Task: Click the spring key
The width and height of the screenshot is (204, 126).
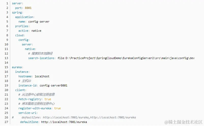Action: [17, 12]
